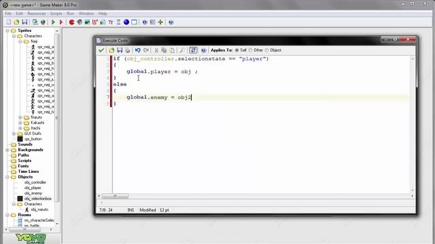Collapse the Objects folder

7,177
